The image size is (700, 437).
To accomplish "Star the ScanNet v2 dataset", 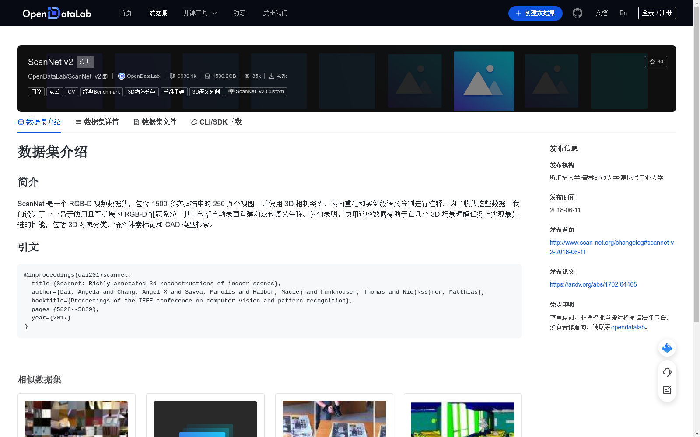I will tap(656, 62).
